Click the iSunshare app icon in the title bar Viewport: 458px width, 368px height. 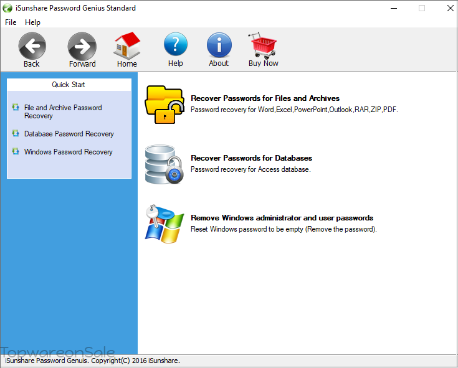[7, 8]
